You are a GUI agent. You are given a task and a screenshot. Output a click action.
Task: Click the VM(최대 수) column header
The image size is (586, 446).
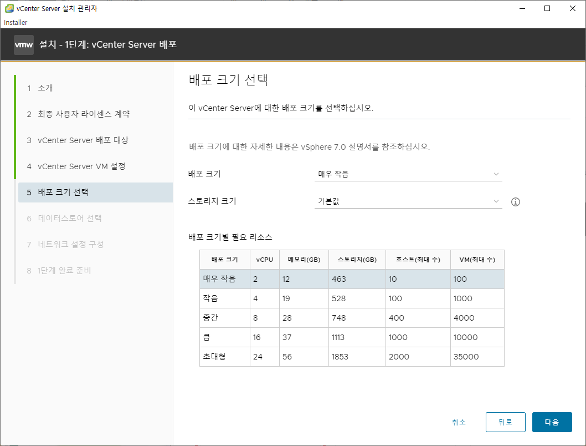(477, 260)
